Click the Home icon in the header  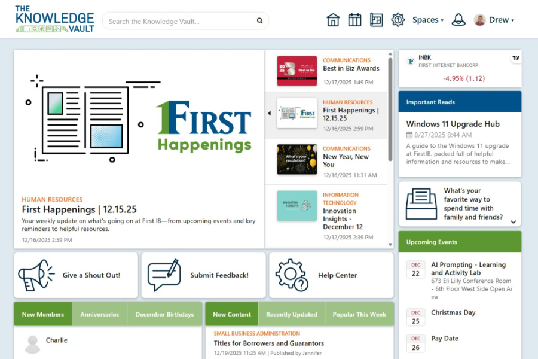click(x=333, y=19)
